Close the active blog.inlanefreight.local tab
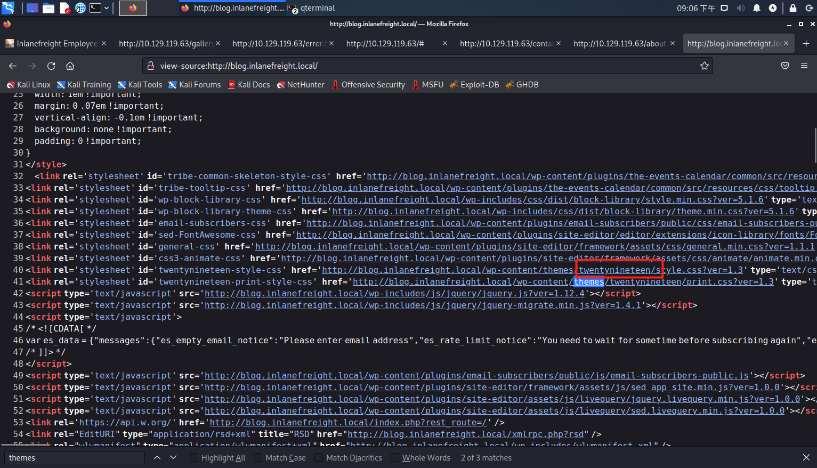817x468 pixels. [x=786, y=43]
